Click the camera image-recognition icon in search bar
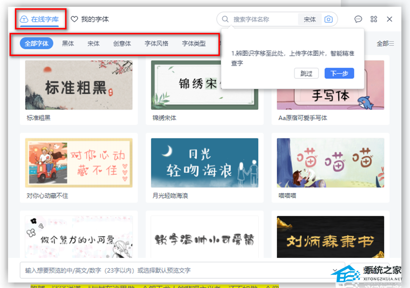The image size is (410, 288). [x=328, y=19]
